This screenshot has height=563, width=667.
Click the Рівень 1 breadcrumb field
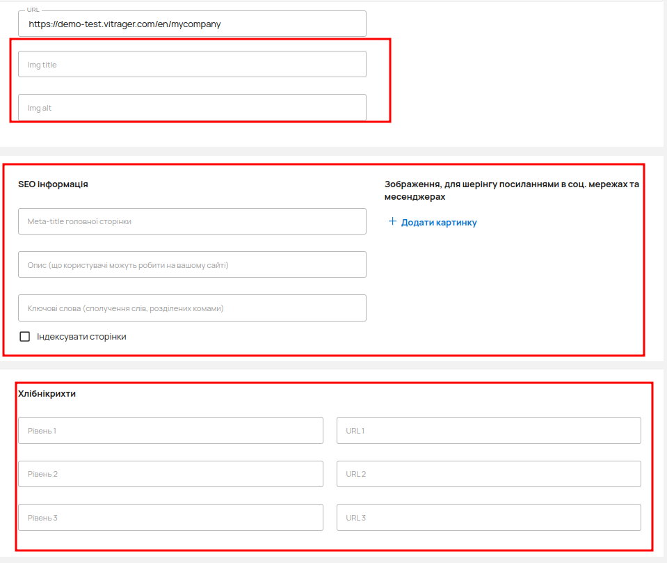(170, 431)
